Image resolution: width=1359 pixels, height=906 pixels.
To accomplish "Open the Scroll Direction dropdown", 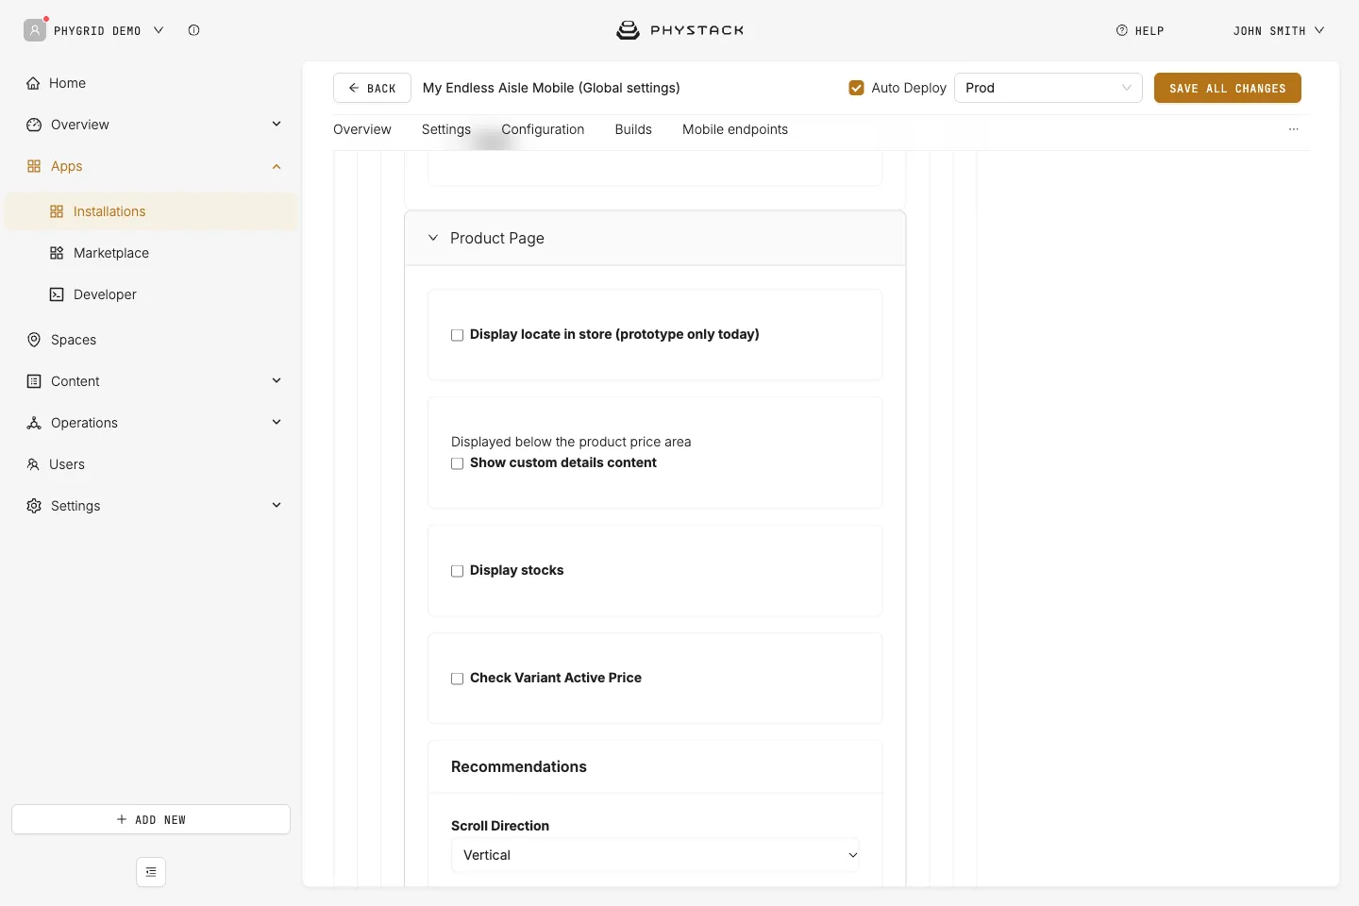I will coord(655,855).
